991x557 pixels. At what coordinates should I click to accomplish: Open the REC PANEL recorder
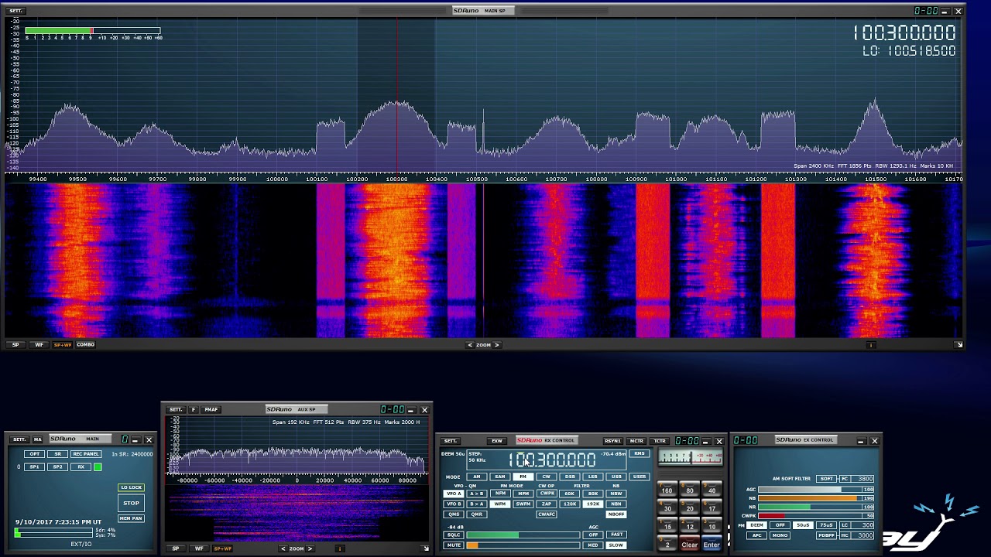click(x=85, y=454)
